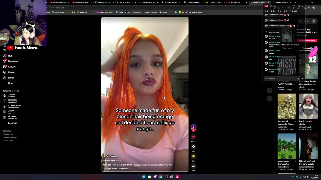This screenshot has height=180, width=321.
Task: Show hidden system tray icons
Action: (292, 177)
